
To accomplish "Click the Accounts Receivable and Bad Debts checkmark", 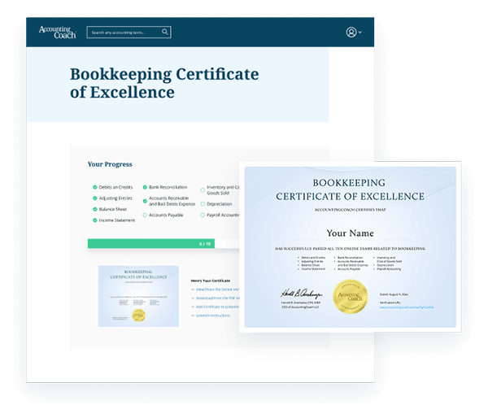I will click(145, 201).
